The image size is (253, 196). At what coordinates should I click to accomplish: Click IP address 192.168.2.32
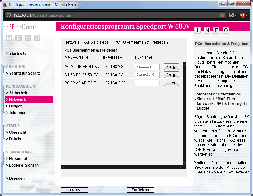pos(114,67)
